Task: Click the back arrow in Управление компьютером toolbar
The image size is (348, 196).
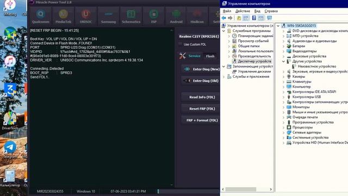Action: 223,18
